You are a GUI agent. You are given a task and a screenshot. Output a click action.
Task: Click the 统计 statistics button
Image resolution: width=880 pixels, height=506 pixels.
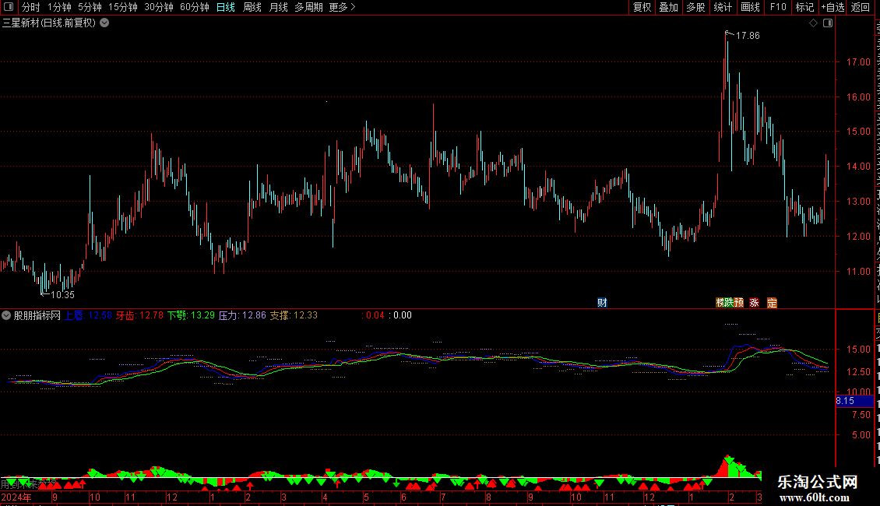pos(722,7)
